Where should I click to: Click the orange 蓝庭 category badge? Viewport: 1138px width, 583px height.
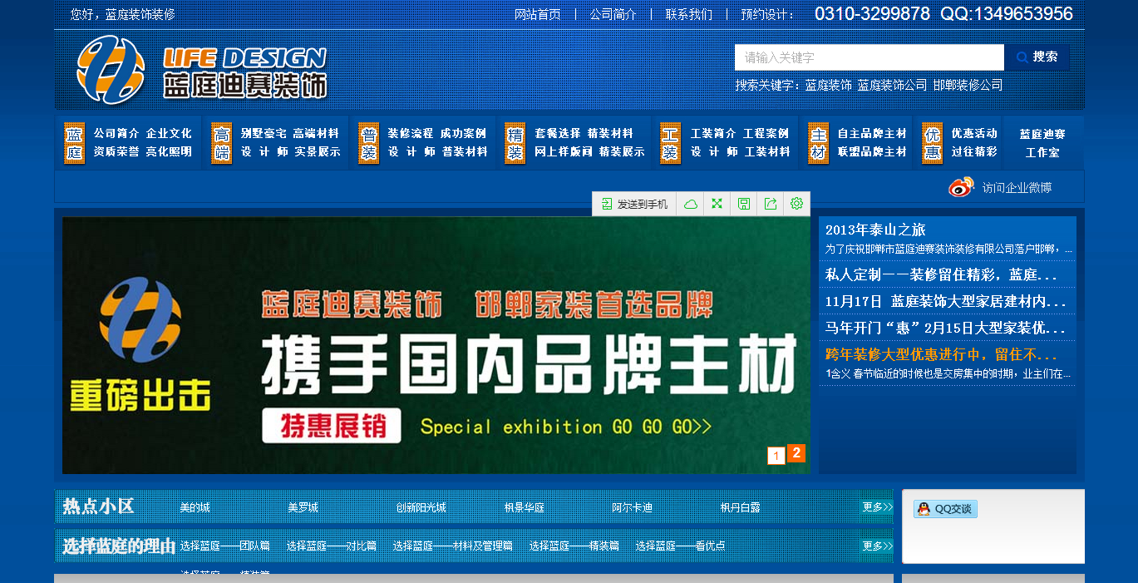pos(75,143)
